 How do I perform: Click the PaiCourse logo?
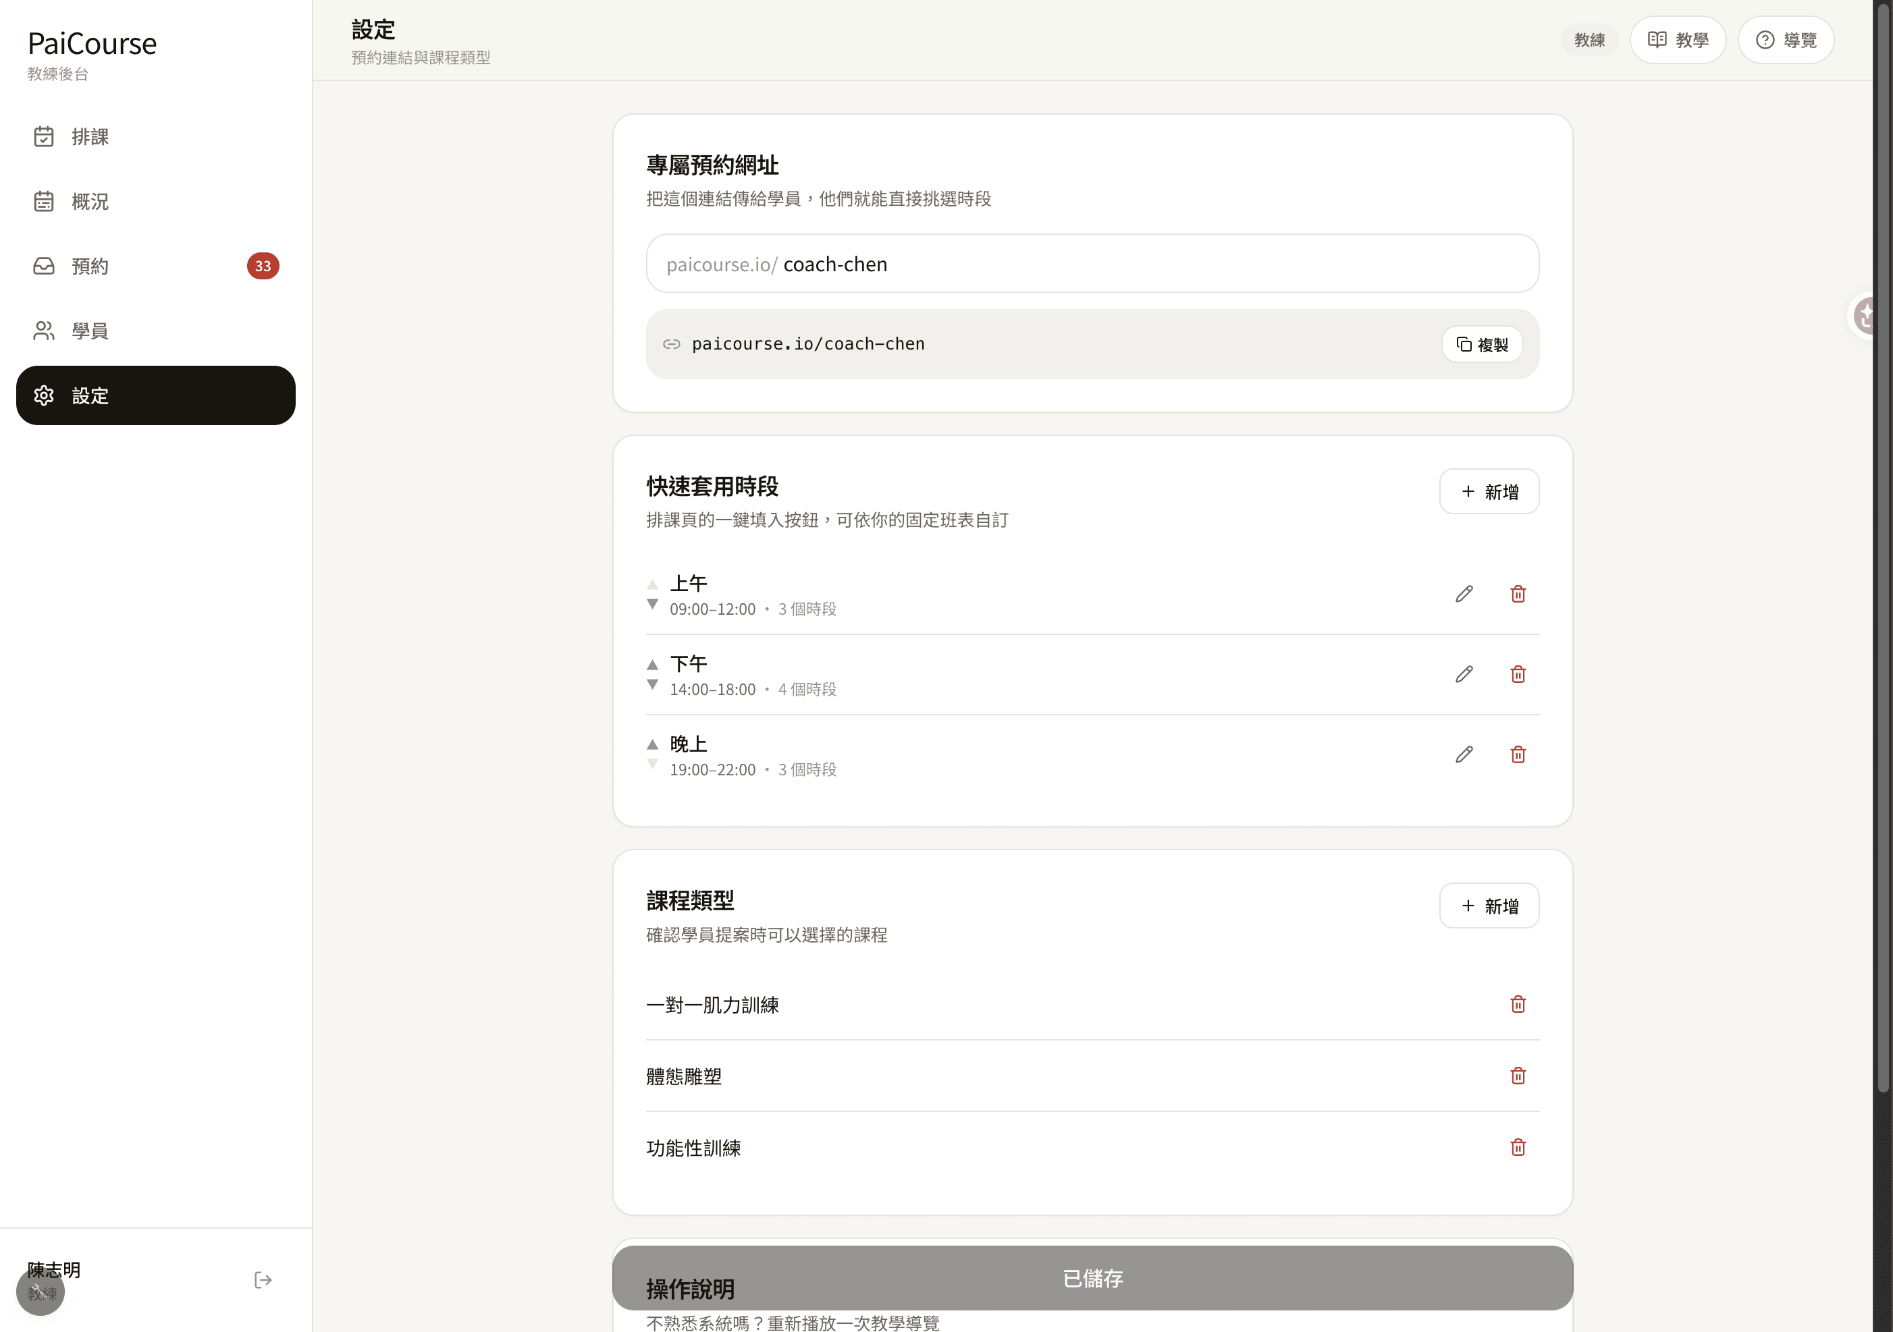click(x=92, y=44)
